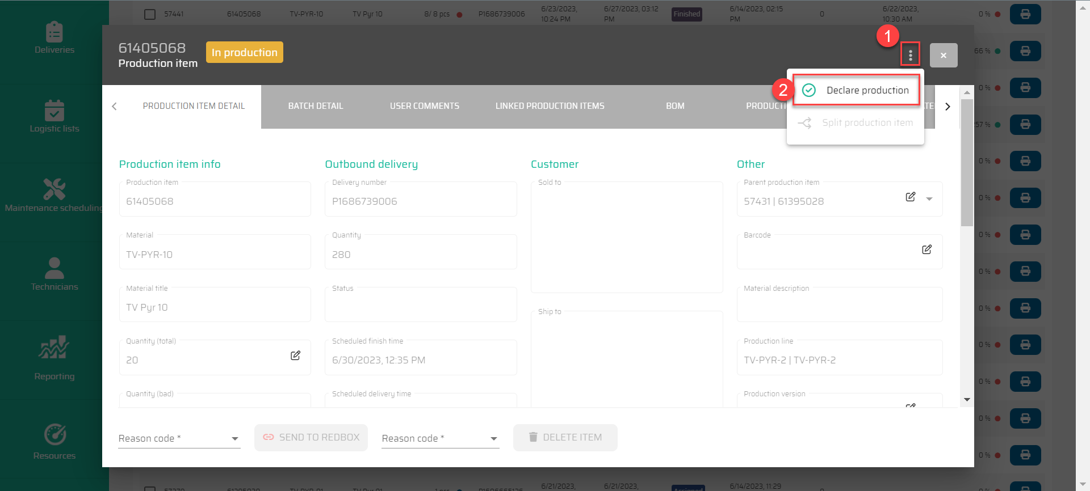Open Deliveries in the sidebar

54,38
